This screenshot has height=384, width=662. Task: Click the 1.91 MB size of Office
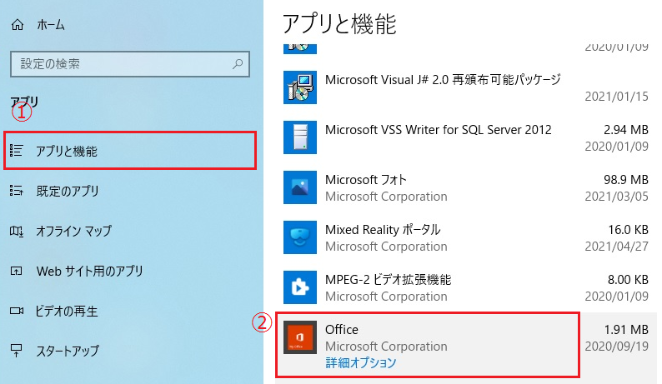626,330
